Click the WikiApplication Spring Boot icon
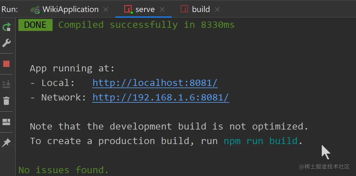Screen dimensions: 356x176 point(35,9)
